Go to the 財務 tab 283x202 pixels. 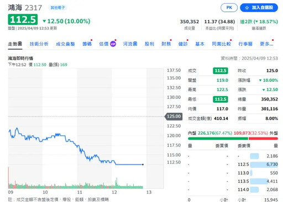(x=166, y=44)
